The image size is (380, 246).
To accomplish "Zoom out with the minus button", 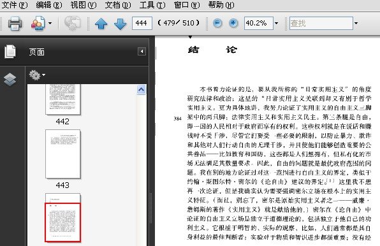I will point(217,23).
